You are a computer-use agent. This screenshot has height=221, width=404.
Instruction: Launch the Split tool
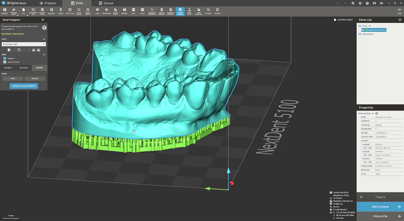tap(133, 11)
